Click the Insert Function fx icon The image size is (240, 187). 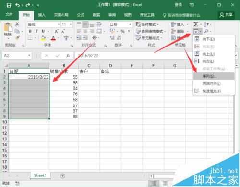point(68,56)
